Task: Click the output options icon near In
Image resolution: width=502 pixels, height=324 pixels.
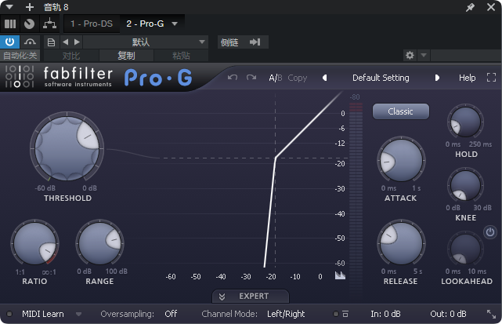Action: tap(345, 314)
